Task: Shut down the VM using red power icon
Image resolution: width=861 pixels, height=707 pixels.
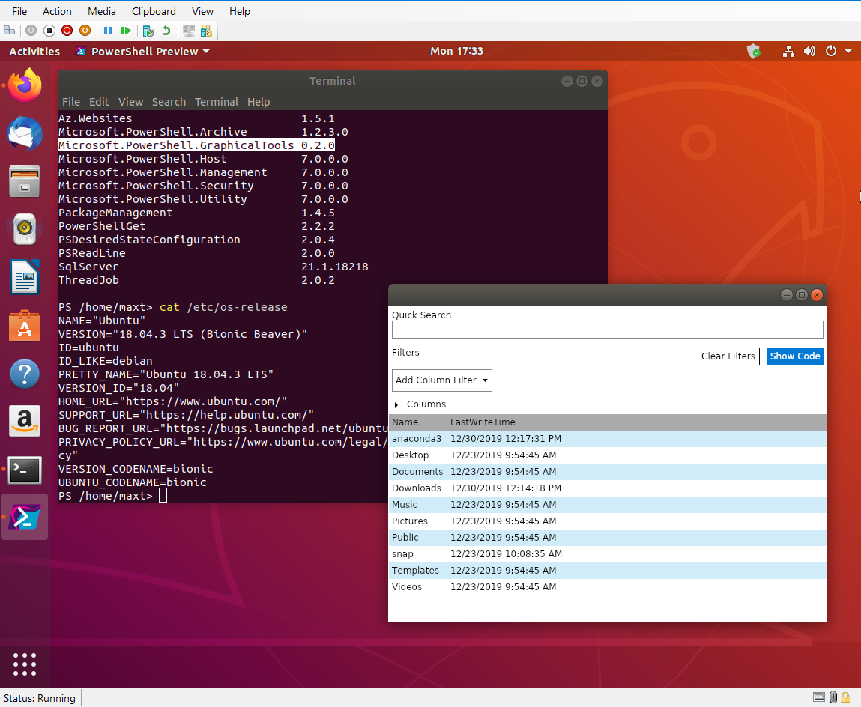Action: click(x=67, y=31)
